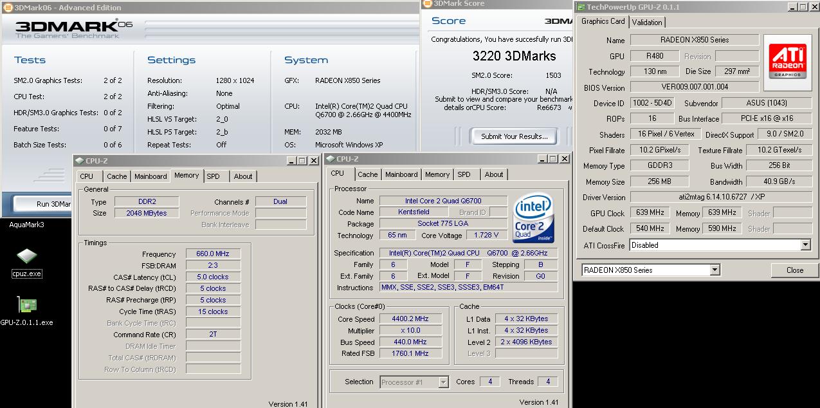Click the Close button in GPU-Z

tap(795, 270)
